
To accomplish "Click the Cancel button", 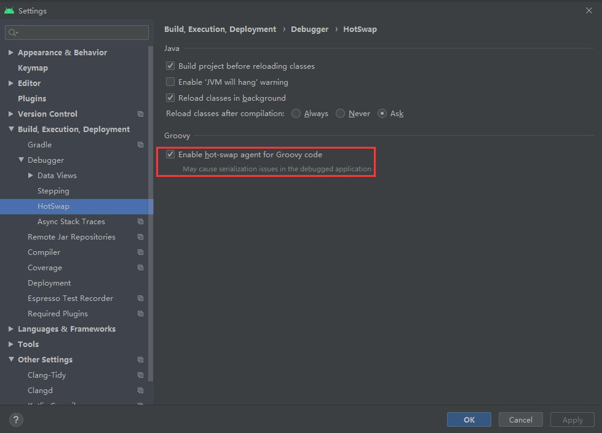I will [x=521, y=419].
